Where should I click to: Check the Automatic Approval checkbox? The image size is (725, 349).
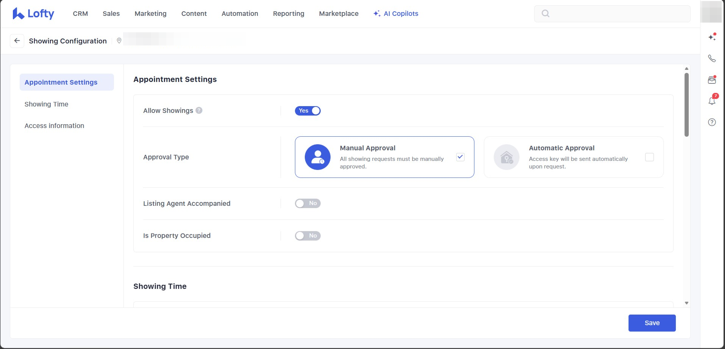[x=649, y=157]
